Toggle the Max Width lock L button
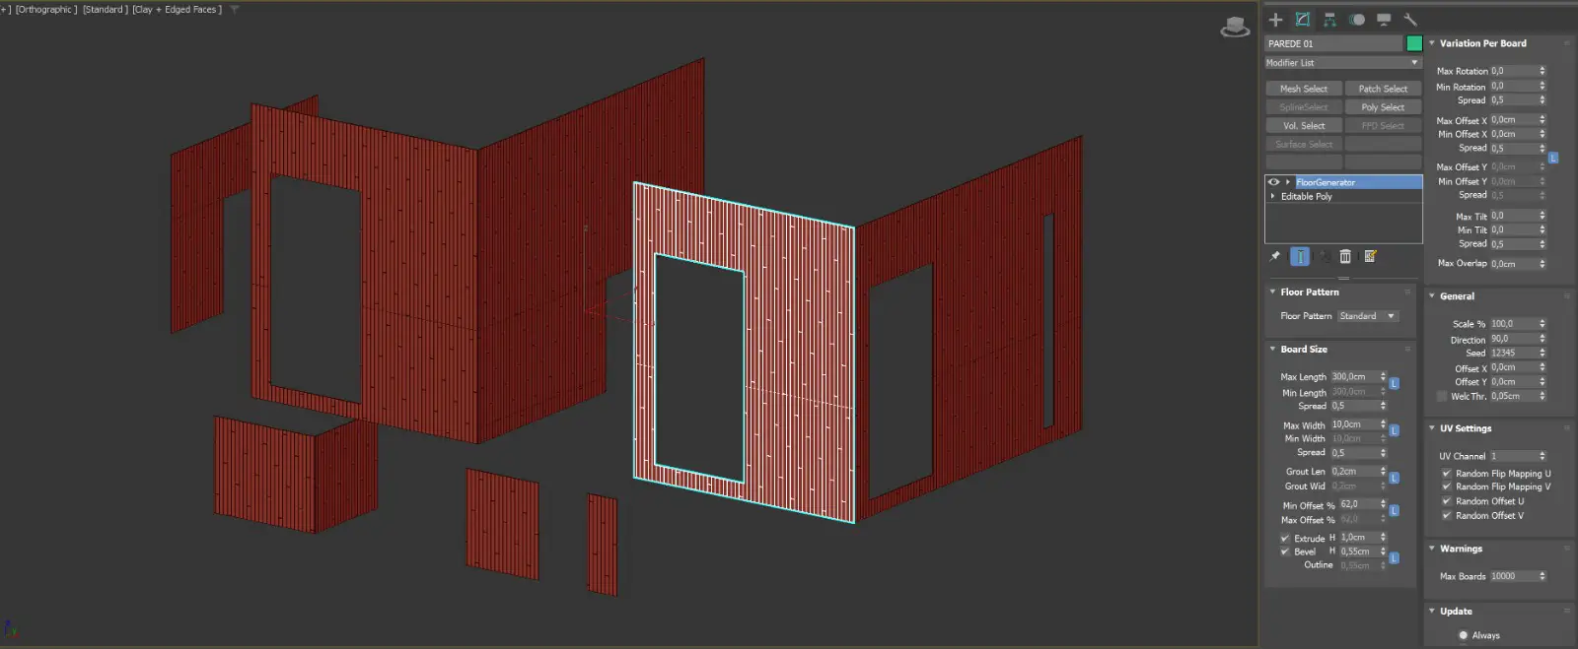Image resolution: width=1578 pixels, height=649 pixels. pos(1395,430)
